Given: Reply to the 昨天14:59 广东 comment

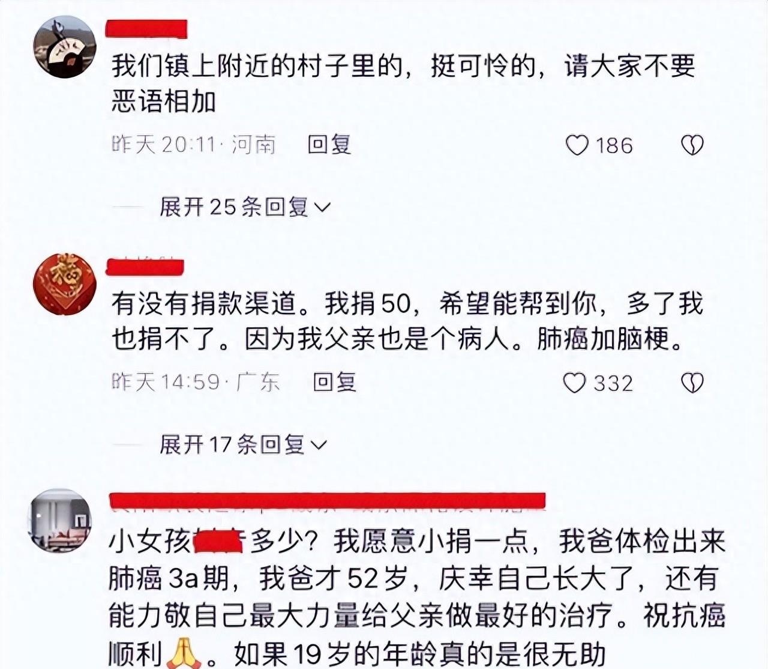Looking at the screenshot, I should (334, 382).
